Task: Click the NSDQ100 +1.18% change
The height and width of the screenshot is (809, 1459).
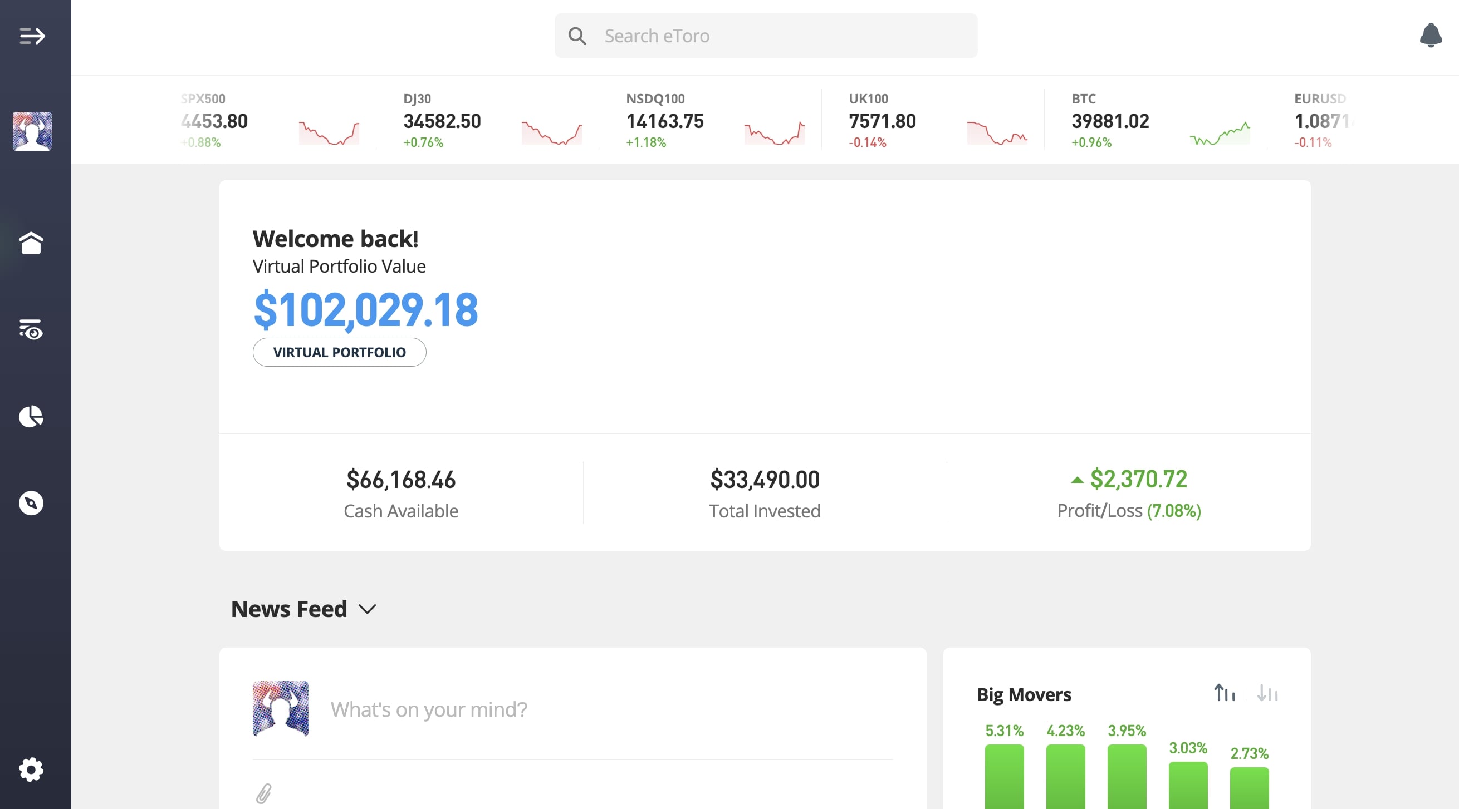Action: point(645,142)
